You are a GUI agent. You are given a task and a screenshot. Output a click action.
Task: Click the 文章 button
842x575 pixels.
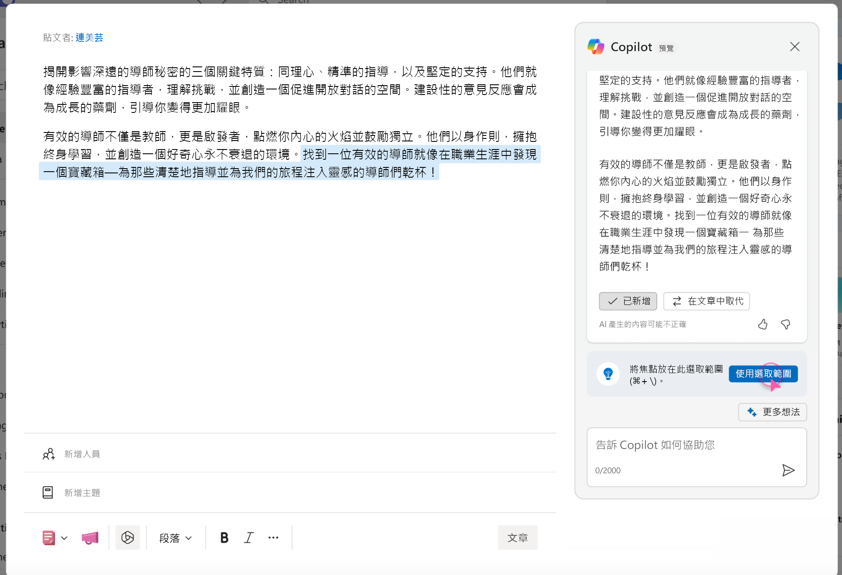(518, 538)
